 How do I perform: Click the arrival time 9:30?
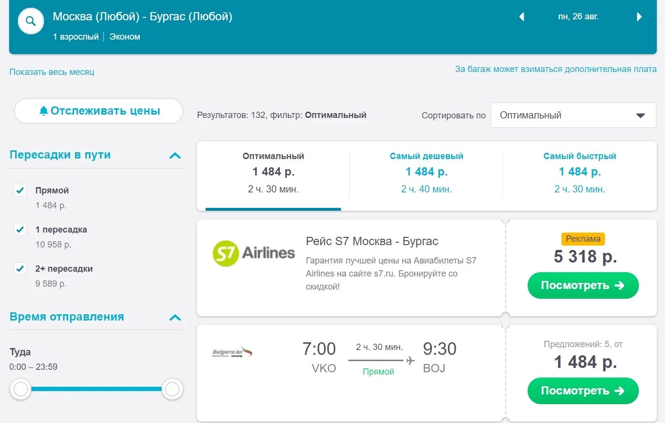pos(440,349)
